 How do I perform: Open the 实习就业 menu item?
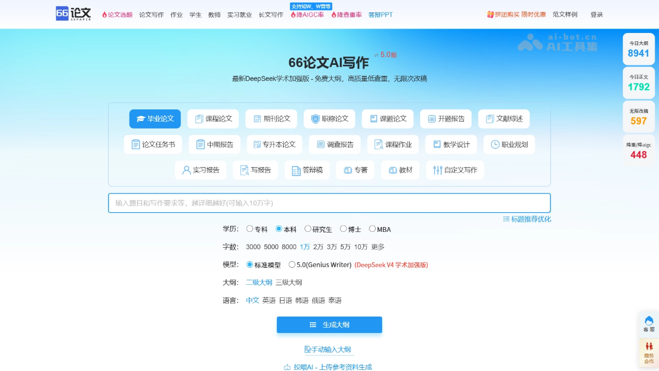coord(239,15)
